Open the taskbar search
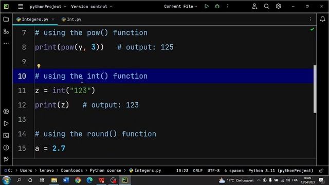The height and width of the screenshot is (185, 329). point(19,180)
